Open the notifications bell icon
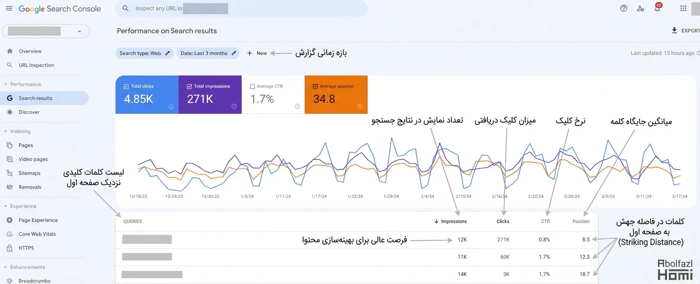This screenshot has height=284, width=700. [x=657, y=9]
